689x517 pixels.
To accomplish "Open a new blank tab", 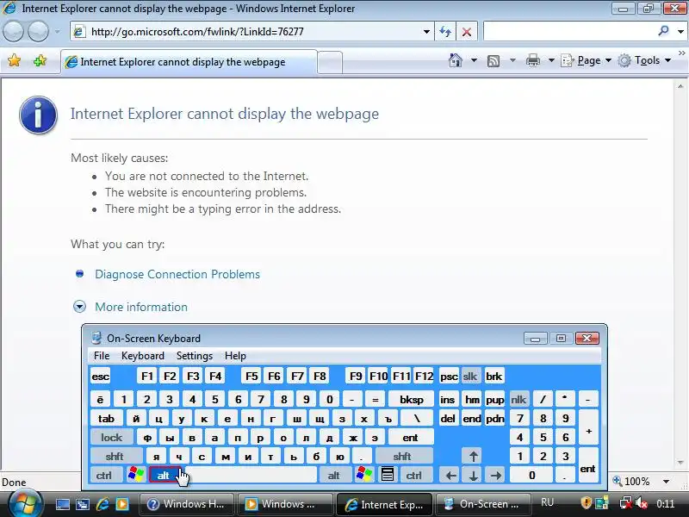I will pyautogui.click(x=330, y=62).
